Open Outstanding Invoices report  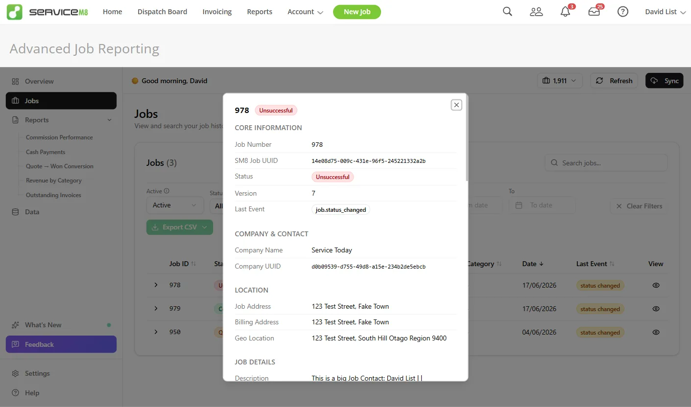tap(53, 195)
